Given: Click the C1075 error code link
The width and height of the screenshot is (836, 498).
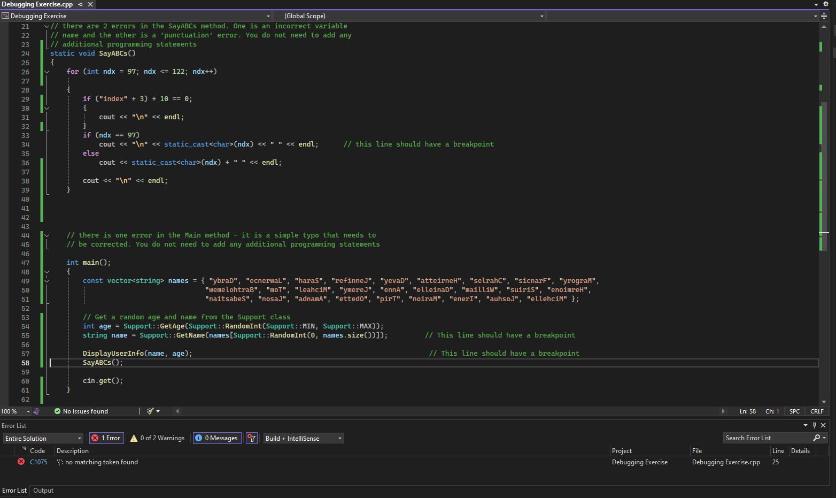Looking at the screenshot, I should (38, 462).
